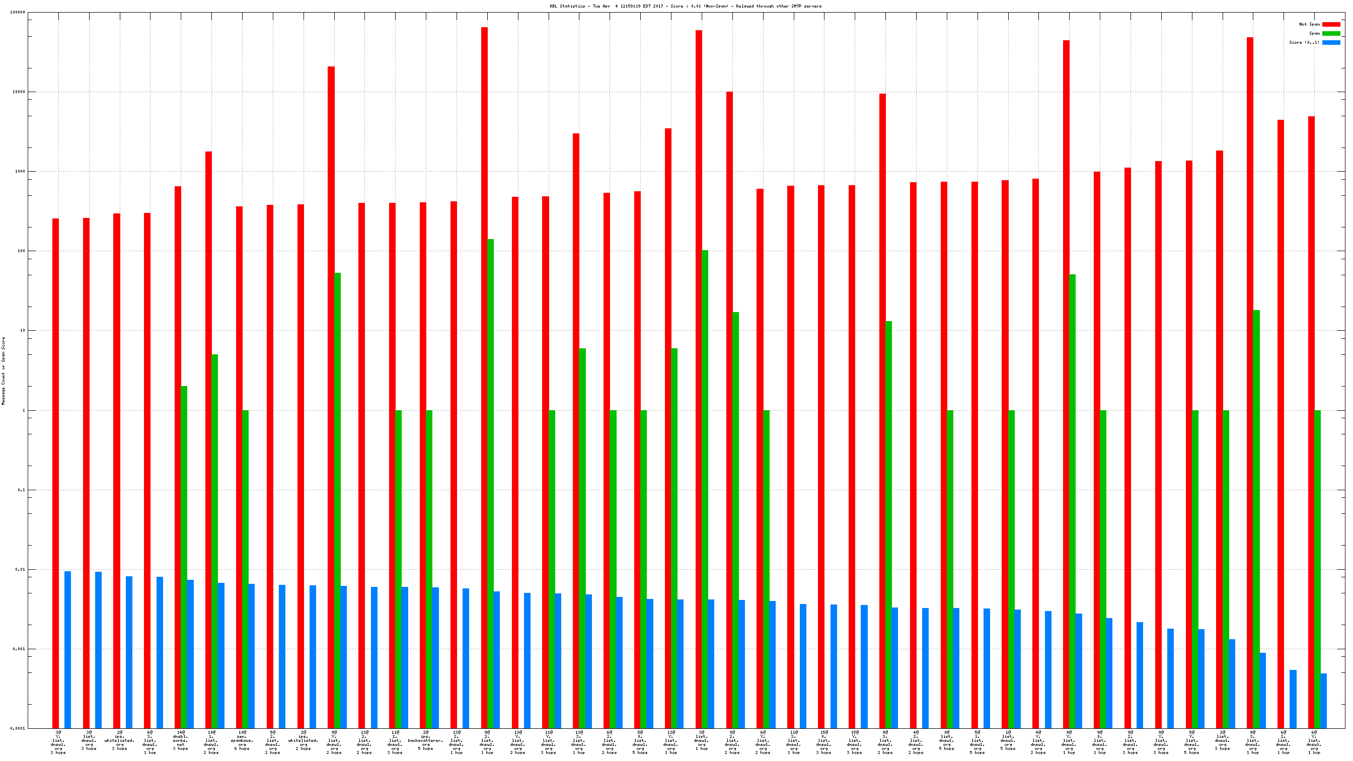Click the RBL Statistics chart title
Image resolution: width=1353 pixels, height=761 pixels.
(685, 7)
